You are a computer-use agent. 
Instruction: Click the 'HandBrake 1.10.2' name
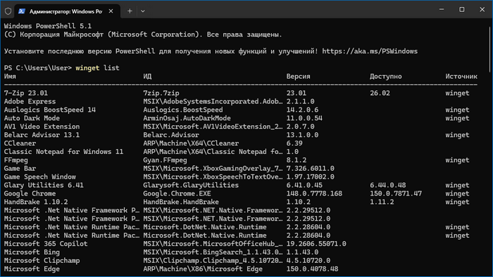[36, 202]
